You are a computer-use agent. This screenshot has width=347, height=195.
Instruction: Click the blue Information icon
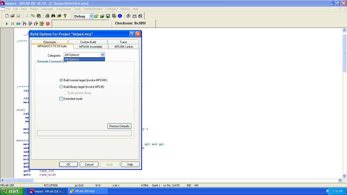coord(120,16)
